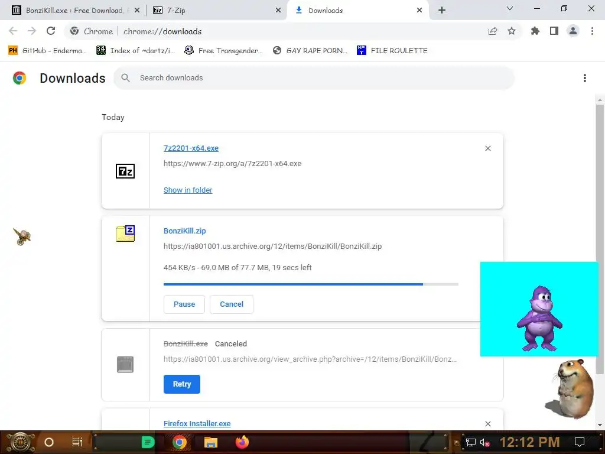
Task: Click the purple Bonzi Buddy character
Action: click(539, 318)
